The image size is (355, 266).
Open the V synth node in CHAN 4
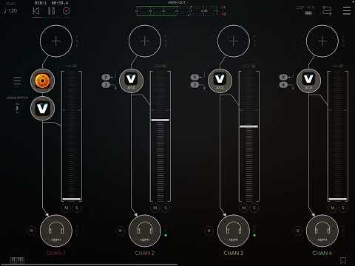pos(308,81)
